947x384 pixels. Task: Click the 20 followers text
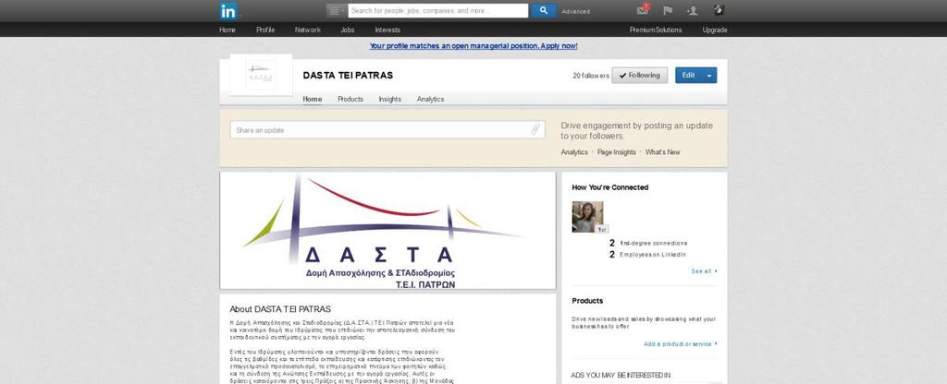pos(591,76)
